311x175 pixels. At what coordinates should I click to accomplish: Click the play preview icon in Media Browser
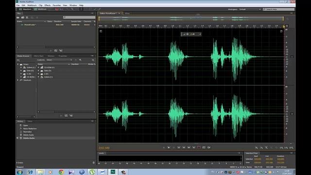click(x=61, y=116)
